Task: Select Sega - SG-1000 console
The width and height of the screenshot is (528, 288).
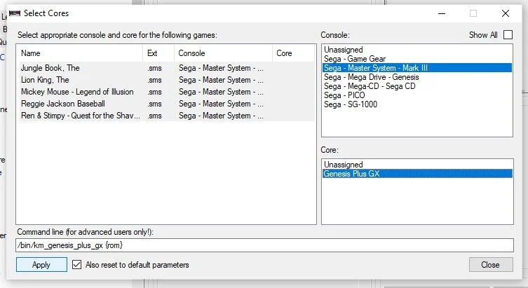Action: [417, 104]
